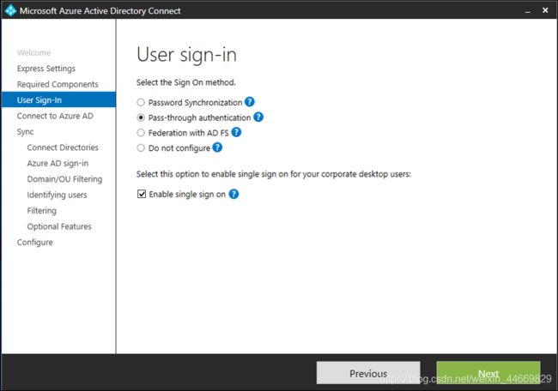Go to Welcome step in sidebar

[x=33, y=52]
